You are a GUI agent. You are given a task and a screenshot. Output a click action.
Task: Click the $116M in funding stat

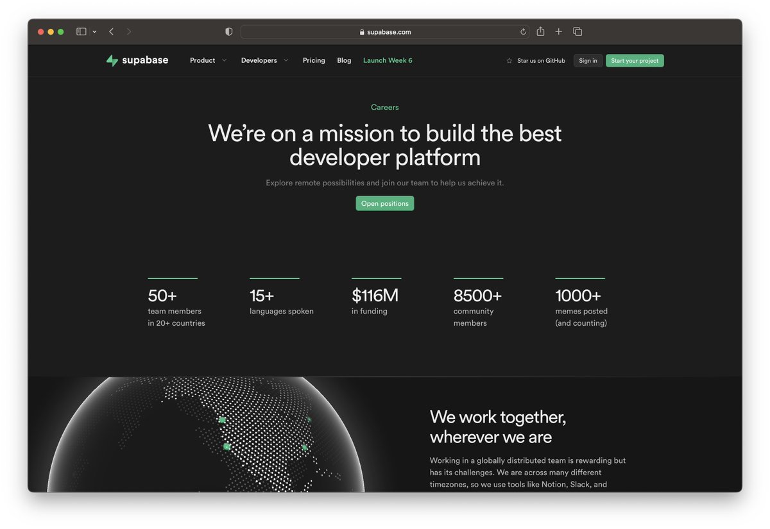click(x=376, y=298)
